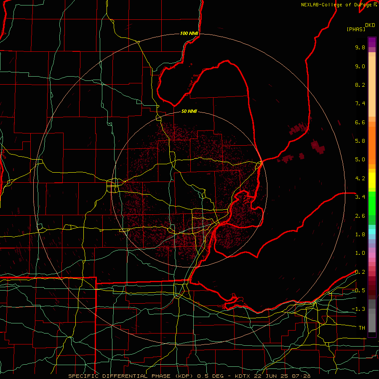Click the 100 NMI range ring label

coord(189,33)
